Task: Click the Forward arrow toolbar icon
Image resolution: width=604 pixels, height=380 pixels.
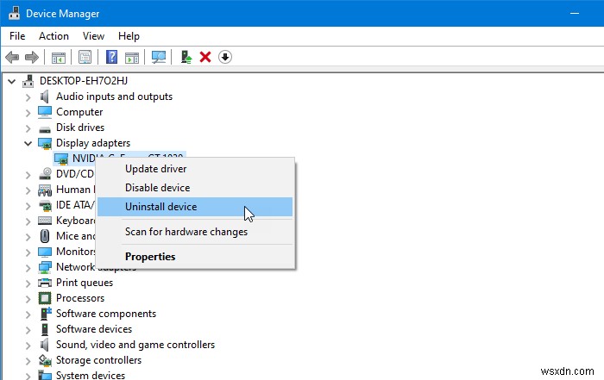Action: 32,58
